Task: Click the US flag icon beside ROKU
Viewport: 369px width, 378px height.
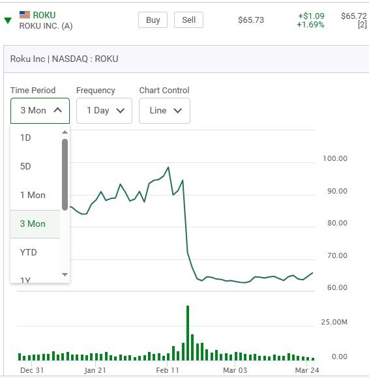Action: click(x=25, y=15)
